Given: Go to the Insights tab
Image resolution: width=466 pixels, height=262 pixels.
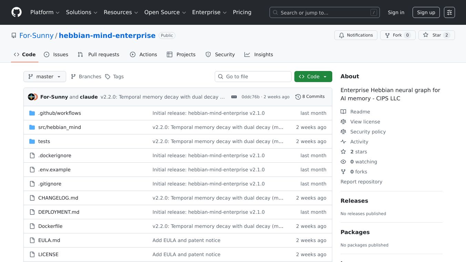Looking at the screenshot, I should point(259,54).
